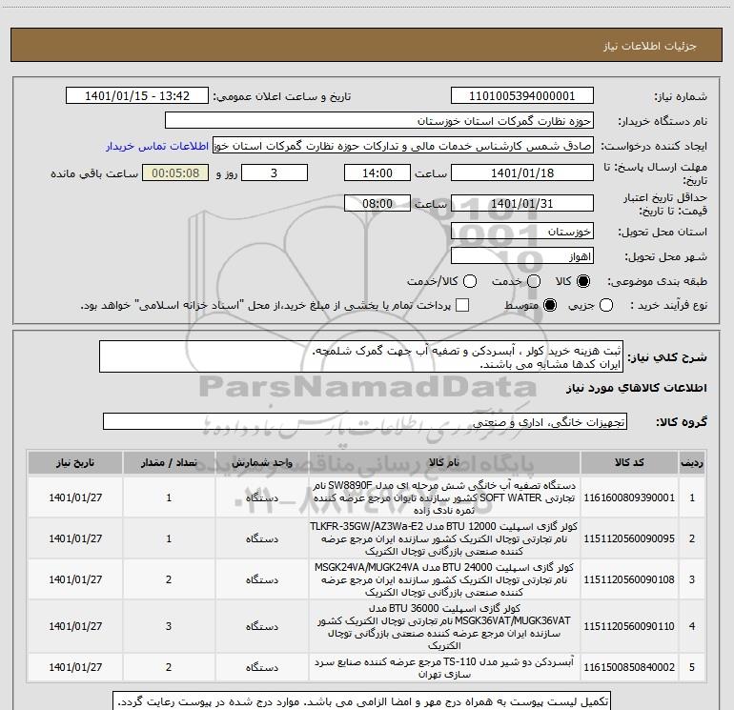Screen dimensions: 734x710
Task: Click the جزئیات اطلاعات نیاز header title
Action: pos(650,46)
